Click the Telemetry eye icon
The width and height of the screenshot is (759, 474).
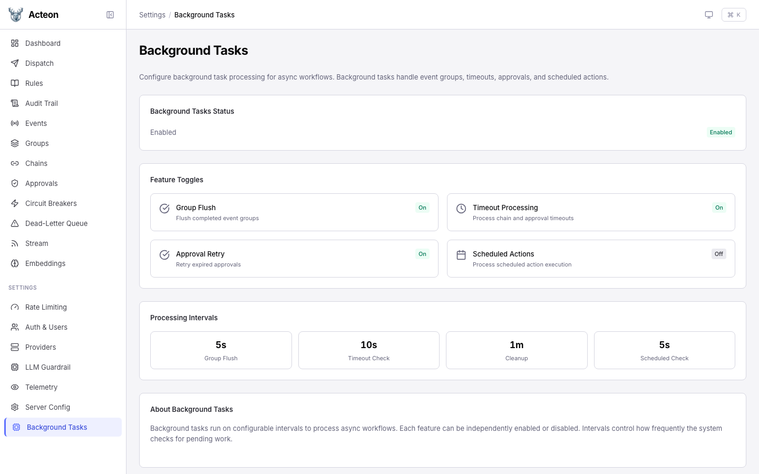click(x=15, y=387)
